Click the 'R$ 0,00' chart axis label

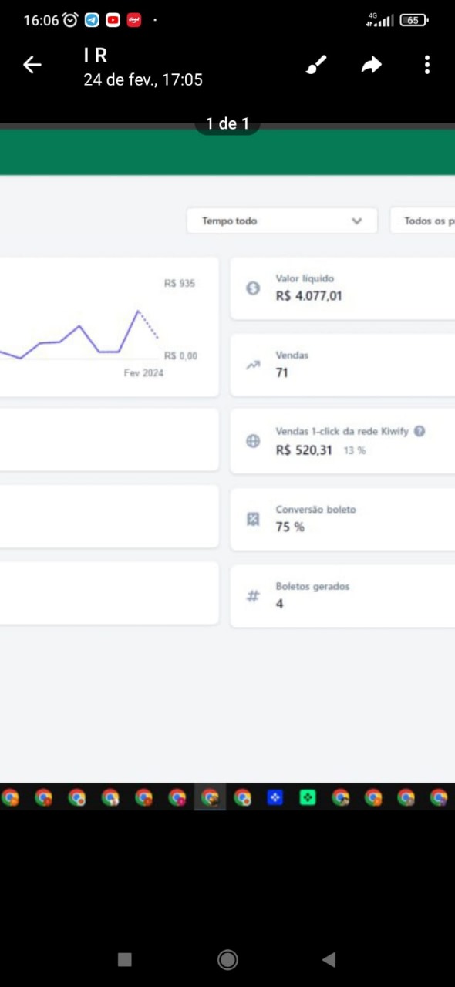click(x=180, y=355)
